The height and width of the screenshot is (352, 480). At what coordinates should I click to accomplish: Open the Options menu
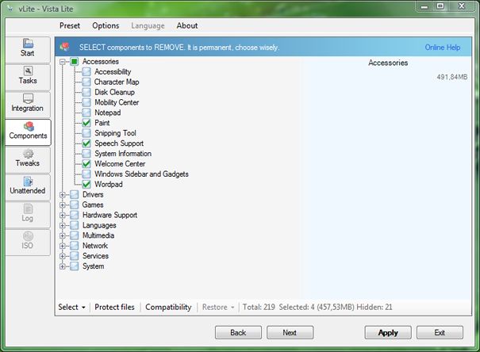pyautogui.click(x=106, y=25)
